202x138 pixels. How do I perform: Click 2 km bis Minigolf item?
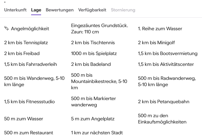pyautogui.click(x=156, y=42)
